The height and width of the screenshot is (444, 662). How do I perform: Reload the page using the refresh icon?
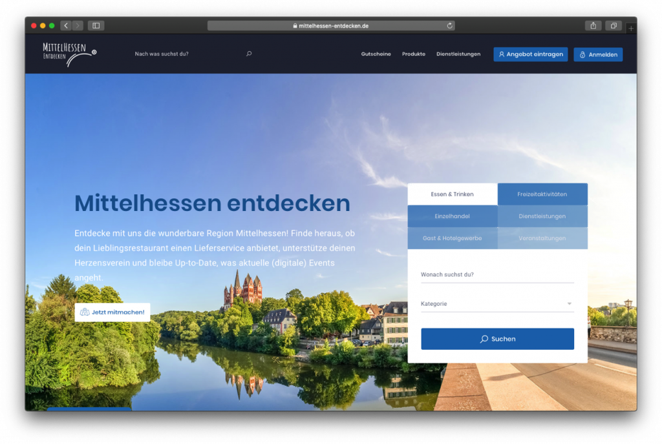(450, 25)
